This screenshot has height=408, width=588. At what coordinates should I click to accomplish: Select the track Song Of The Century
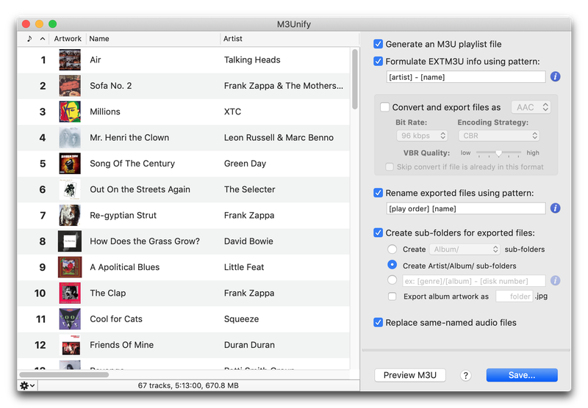point(132,164)
